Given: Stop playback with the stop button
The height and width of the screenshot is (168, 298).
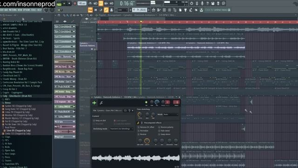Looking at the screenshot, I should [69, 3].
